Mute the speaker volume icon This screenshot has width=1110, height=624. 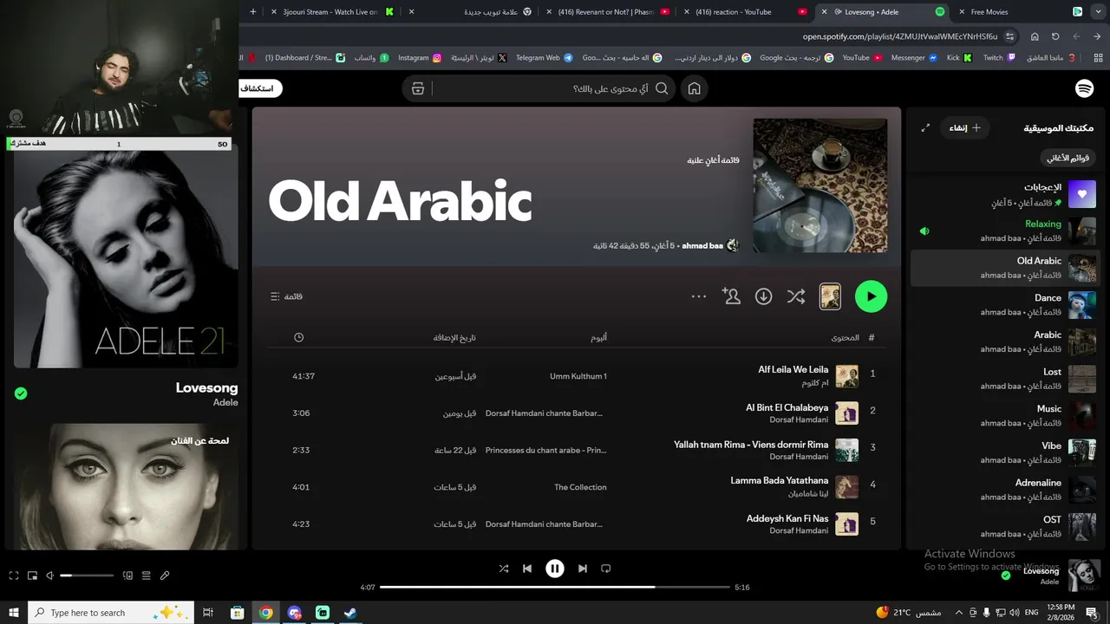(x=49, y=575)
